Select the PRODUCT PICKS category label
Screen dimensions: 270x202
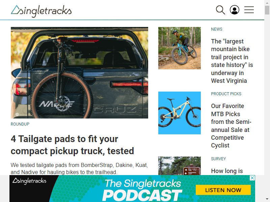click(226, 94)
